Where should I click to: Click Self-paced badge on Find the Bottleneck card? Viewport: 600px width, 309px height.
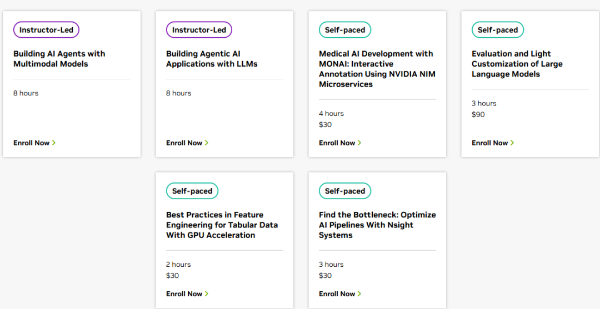(x=344, y=191)
